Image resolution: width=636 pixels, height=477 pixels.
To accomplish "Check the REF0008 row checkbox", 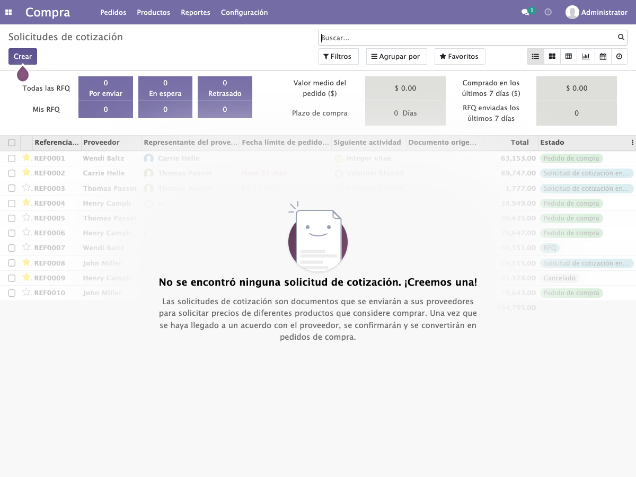I will click(12, 263).
